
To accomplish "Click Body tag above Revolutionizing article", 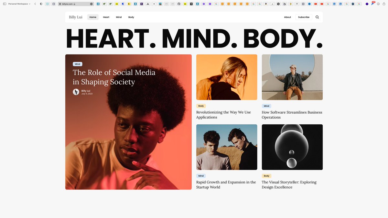I will click(201, 106).
